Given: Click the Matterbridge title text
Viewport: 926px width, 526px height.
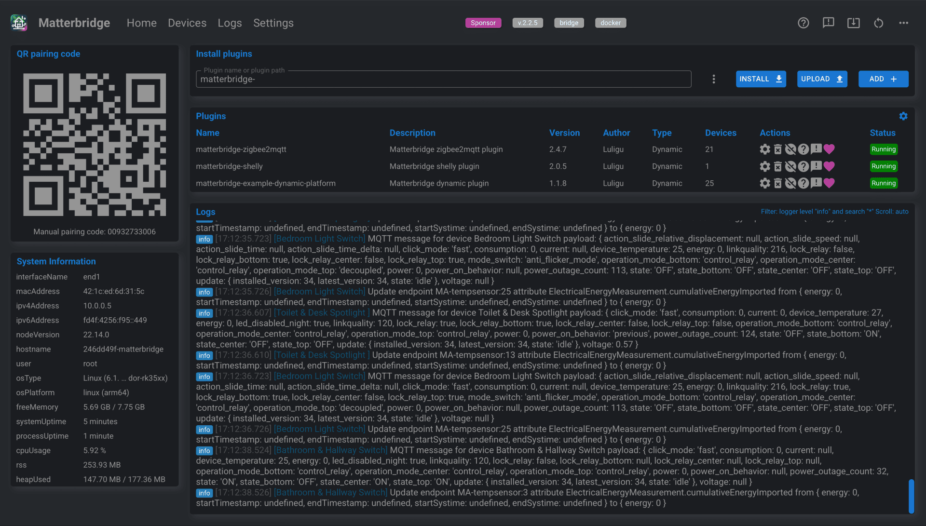Looking at the screenshot, I should click(x=74, y=23).
